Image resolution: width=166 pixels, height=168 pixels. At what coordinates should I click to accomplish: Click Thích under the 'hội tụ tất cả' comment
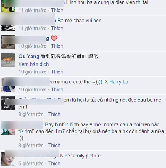pos(54,114)
